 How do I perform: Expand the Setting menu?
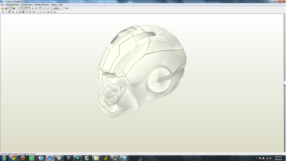(54, 5)
